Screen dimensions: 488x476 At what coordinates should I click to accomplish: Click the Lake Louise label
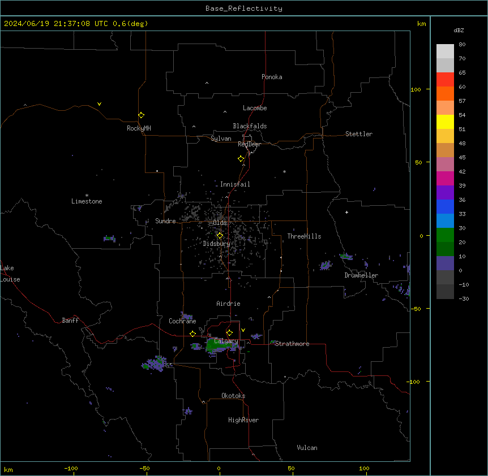[x=10, y=274]
